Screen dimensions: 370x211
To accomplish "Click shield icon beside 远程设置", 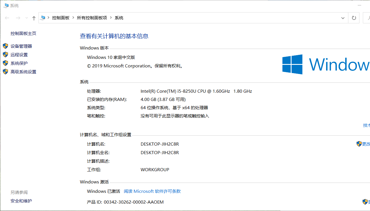I will (x=5, y=55).
